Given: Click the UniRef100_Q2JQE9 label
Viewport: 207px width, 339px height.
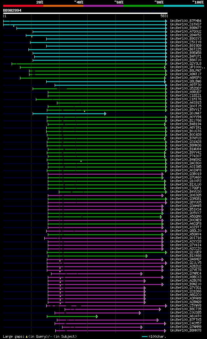Looking at the screenshot, I should pyautogui.click(x=186, y=252).
